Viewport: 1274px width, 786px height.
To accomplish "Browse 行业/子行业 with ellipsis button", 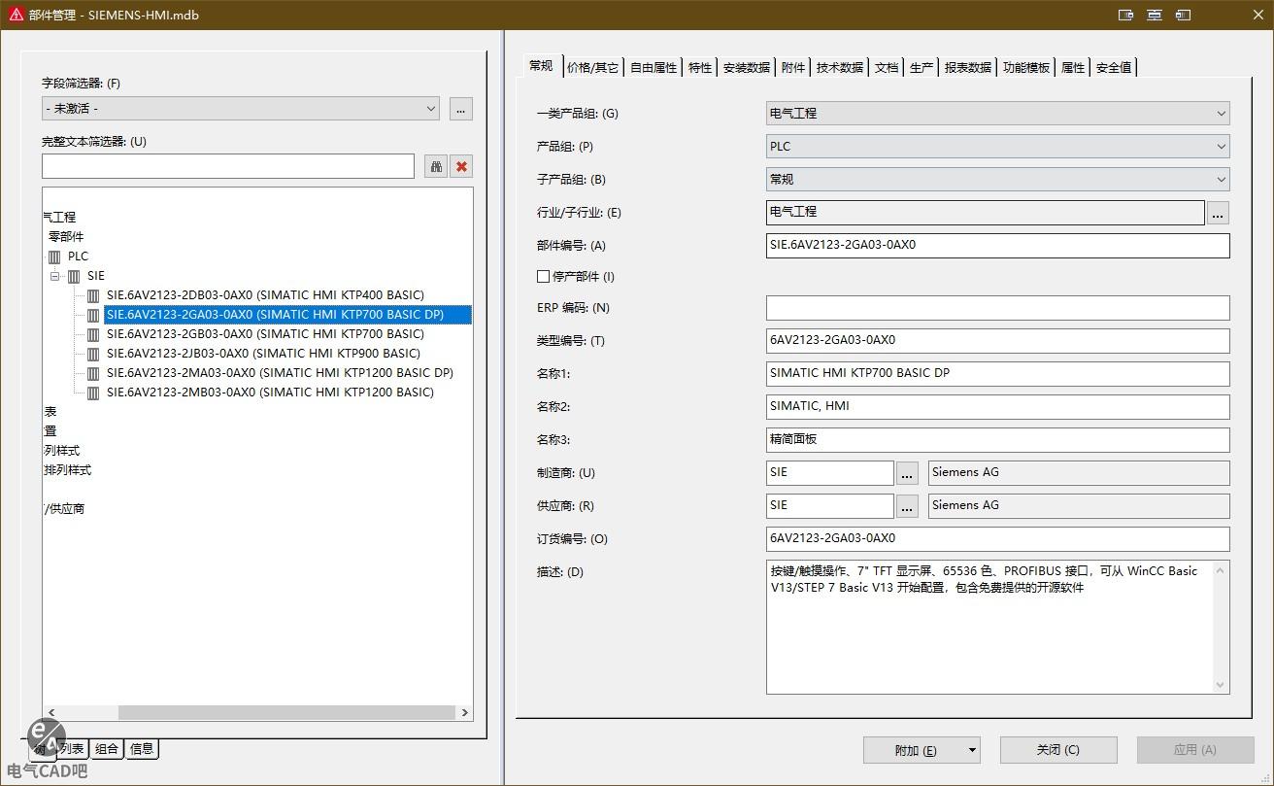I will point(1218,213).
